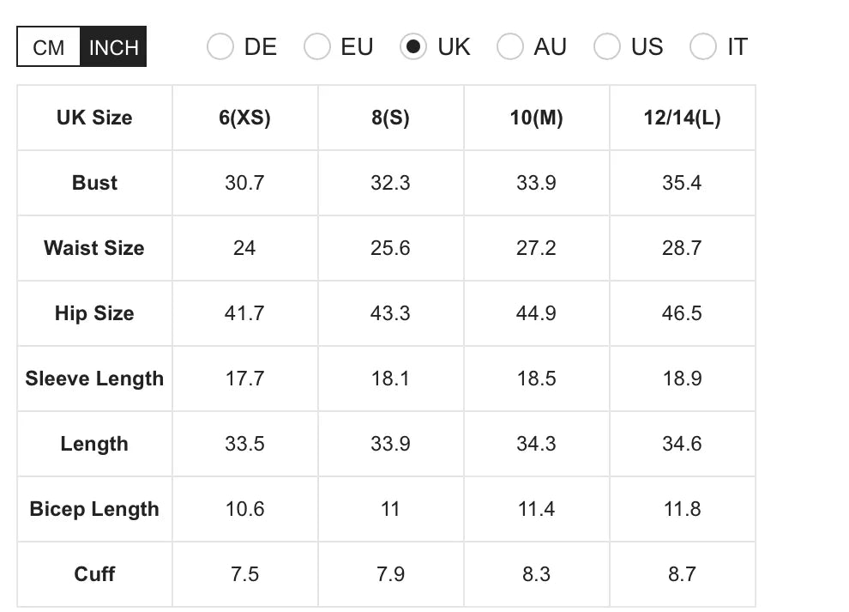The width and height of the screenshot is (849, 612).
Task: Click the Hip Size row label
Action: [x=94, y=313]
